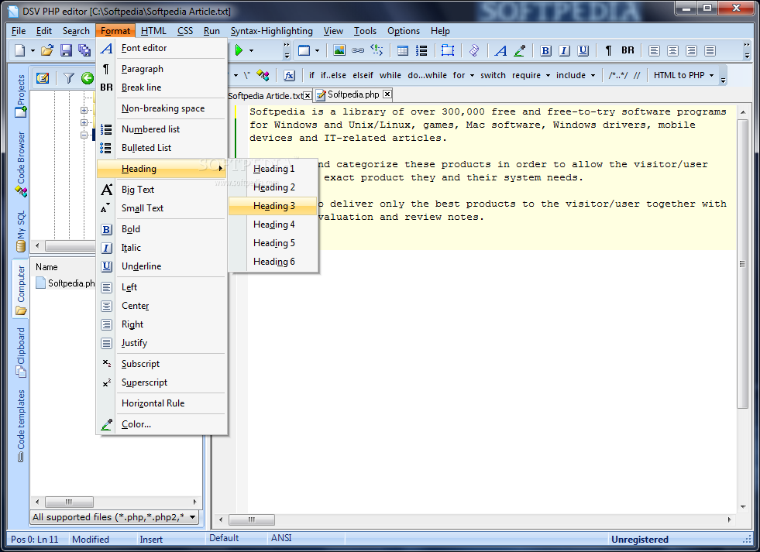Click the insert table toolbar icon
The image size is (760, 552).
pyautogui.click(x=402, y=50)
